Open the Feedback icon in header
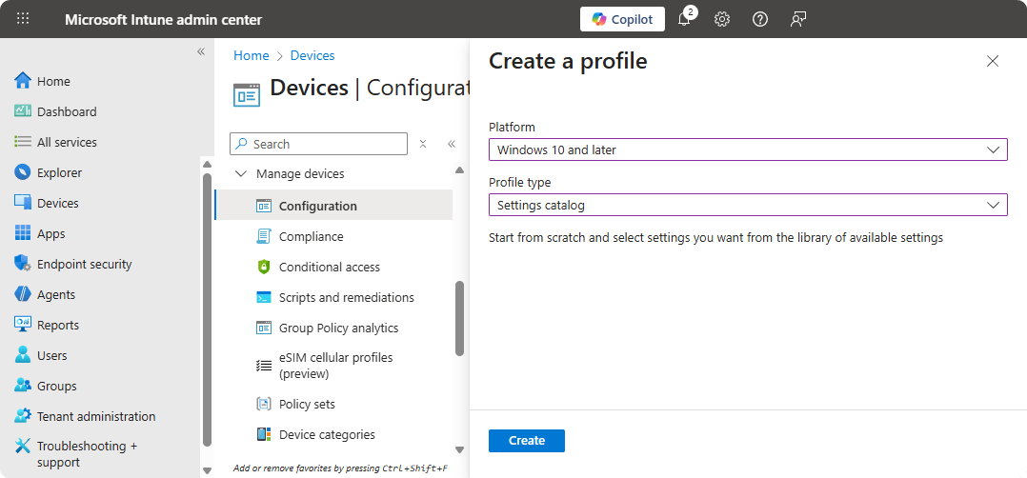1027x478 pixels. point(798,20)
